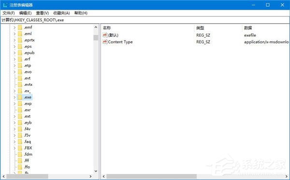The height and width of the screenshot is (180, 290).
Task: Open the 帮助(H) menu
Action: pos(81,13)
